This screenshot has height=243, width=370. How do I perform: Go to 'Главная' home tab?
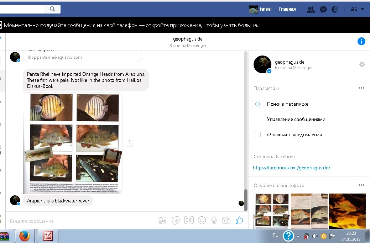point(287,9)
